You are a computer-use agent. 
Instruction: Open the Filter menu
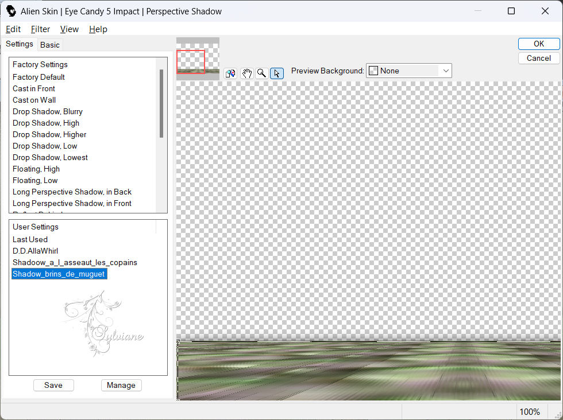pyautogui.click(x=40, y=29)
